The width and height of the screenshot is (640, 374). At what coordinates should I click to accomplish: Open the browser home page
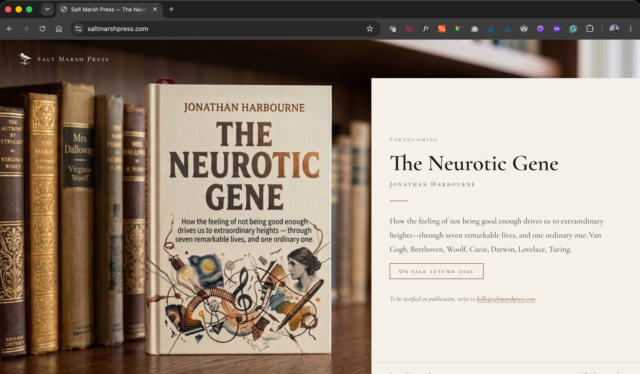[59, 29]
